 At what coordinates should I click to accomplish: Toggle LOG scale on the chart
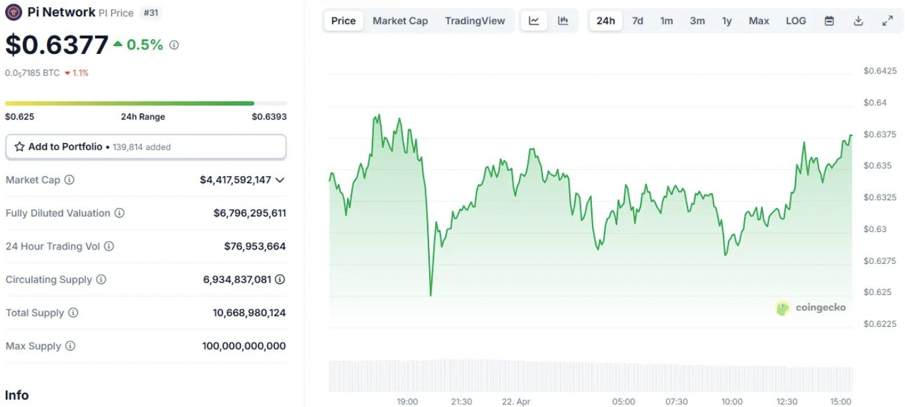coord(796,21)
